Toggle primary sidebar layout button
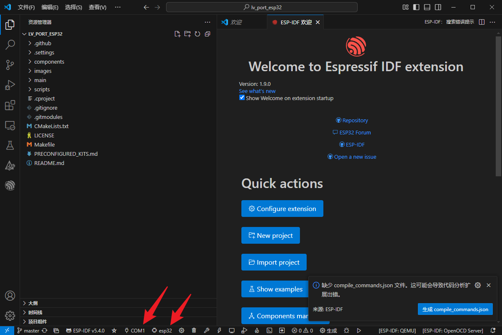 tap(416, 7)
